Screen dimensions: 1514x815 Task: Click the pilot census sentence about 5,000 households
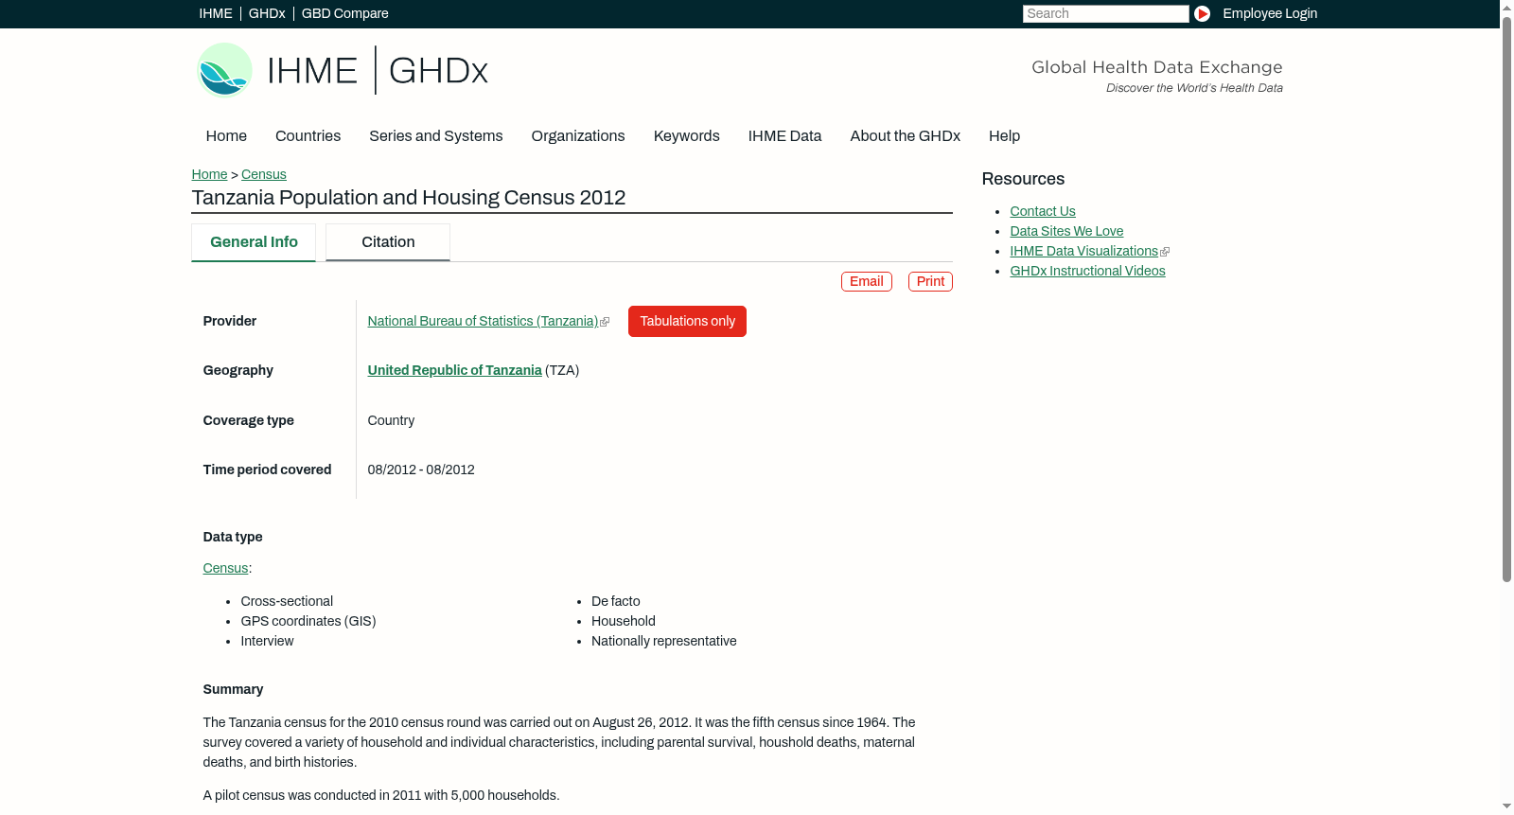381,795
